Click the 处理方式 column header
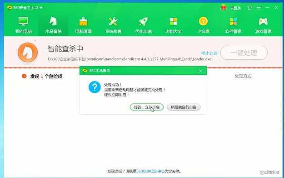Viewport: 284px width, 178px height. (x=243, y=76)
